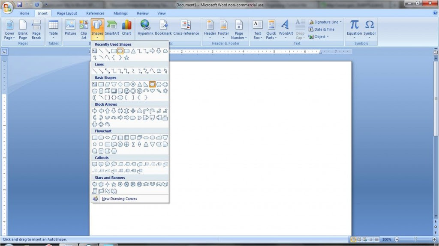
Task: Pick the smiley face in Basic Shapes
Action: pos(126,91)
